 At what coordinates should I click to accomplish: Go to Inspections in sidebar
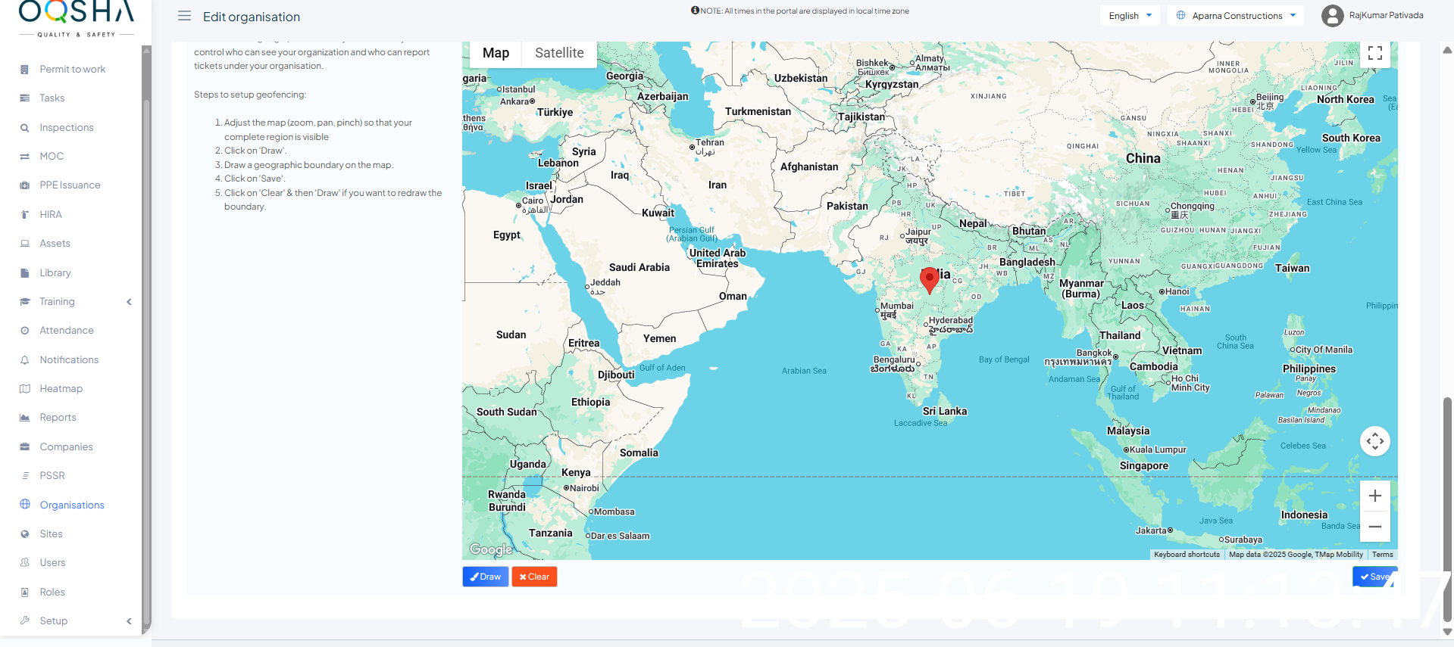(67, 128)
